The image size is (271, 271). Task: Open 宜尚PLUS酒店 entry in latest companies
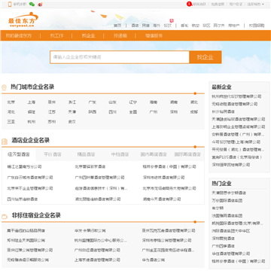tap(237, 157)
